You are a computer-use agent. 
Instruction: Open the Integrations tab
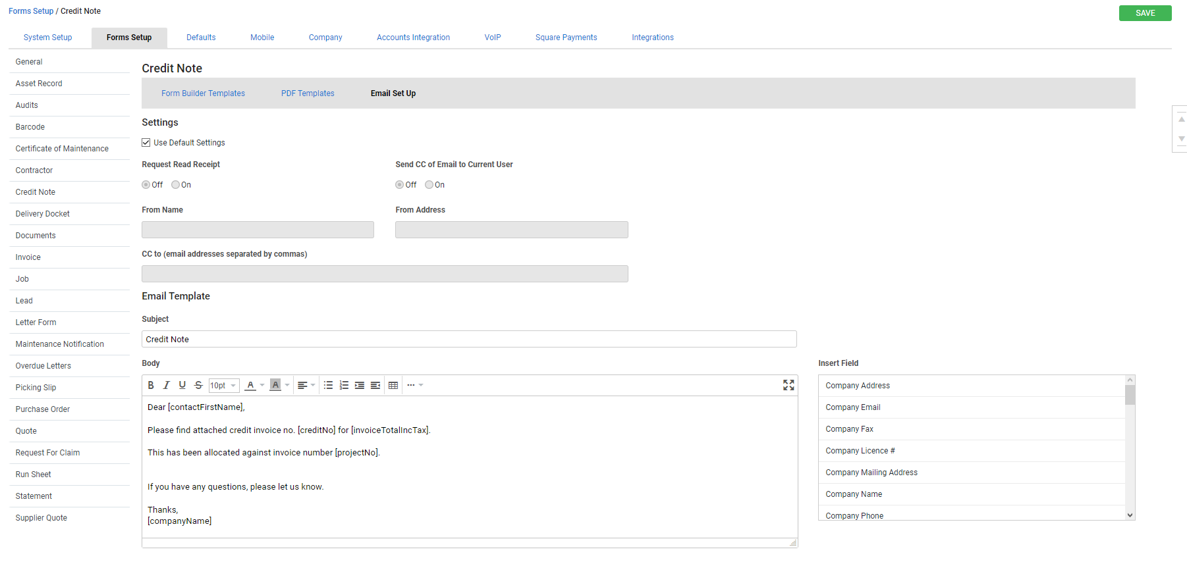653,38
